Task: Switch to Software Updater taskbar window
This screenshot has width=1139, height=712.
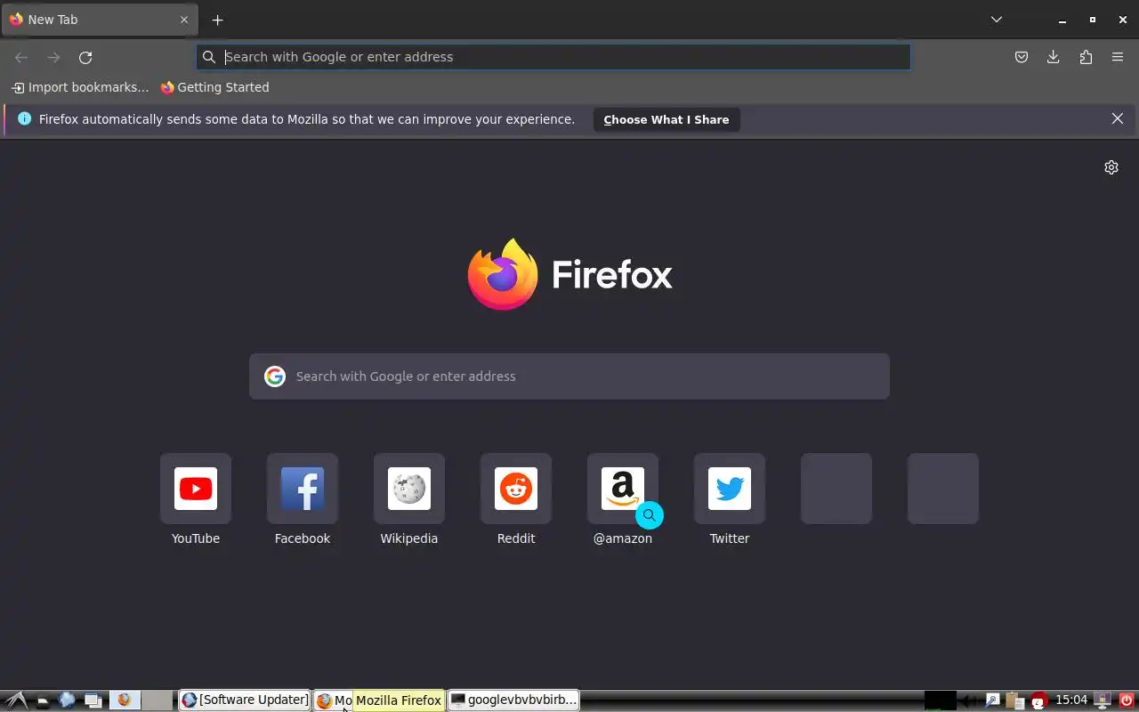Action: [x=245, y=700]
